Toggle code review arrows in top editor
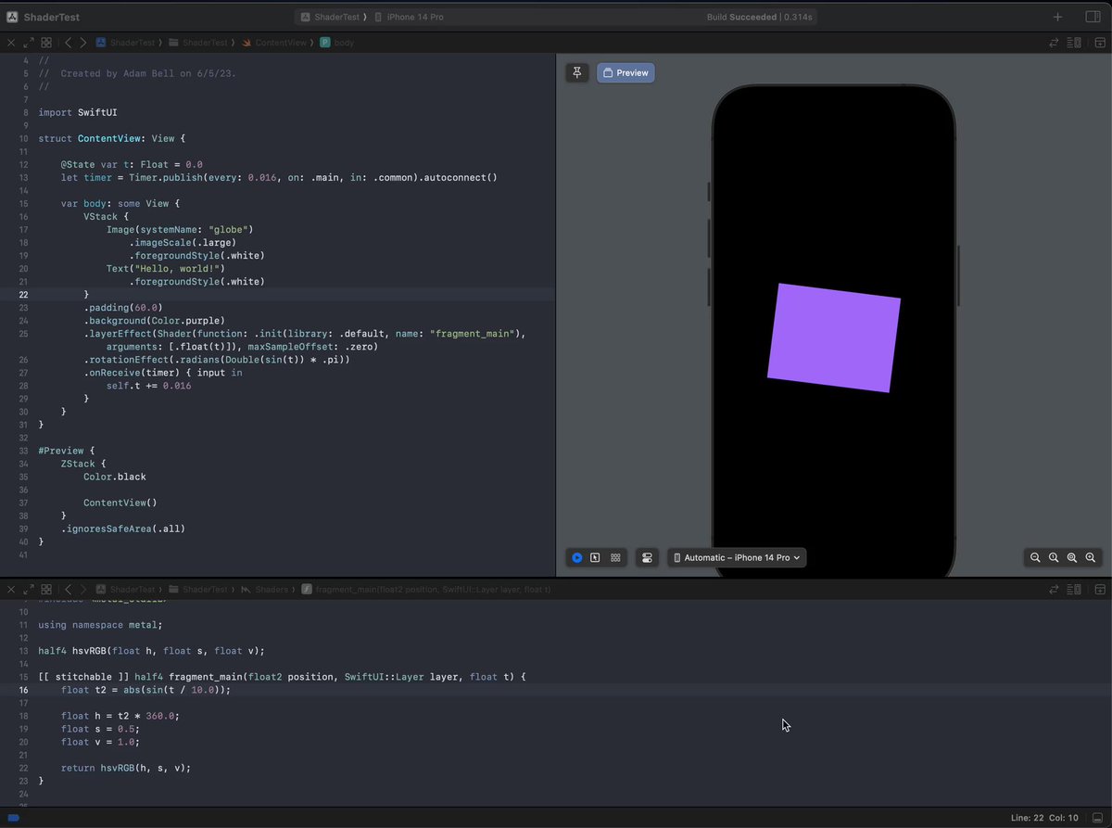 [x=1054, y=43]
